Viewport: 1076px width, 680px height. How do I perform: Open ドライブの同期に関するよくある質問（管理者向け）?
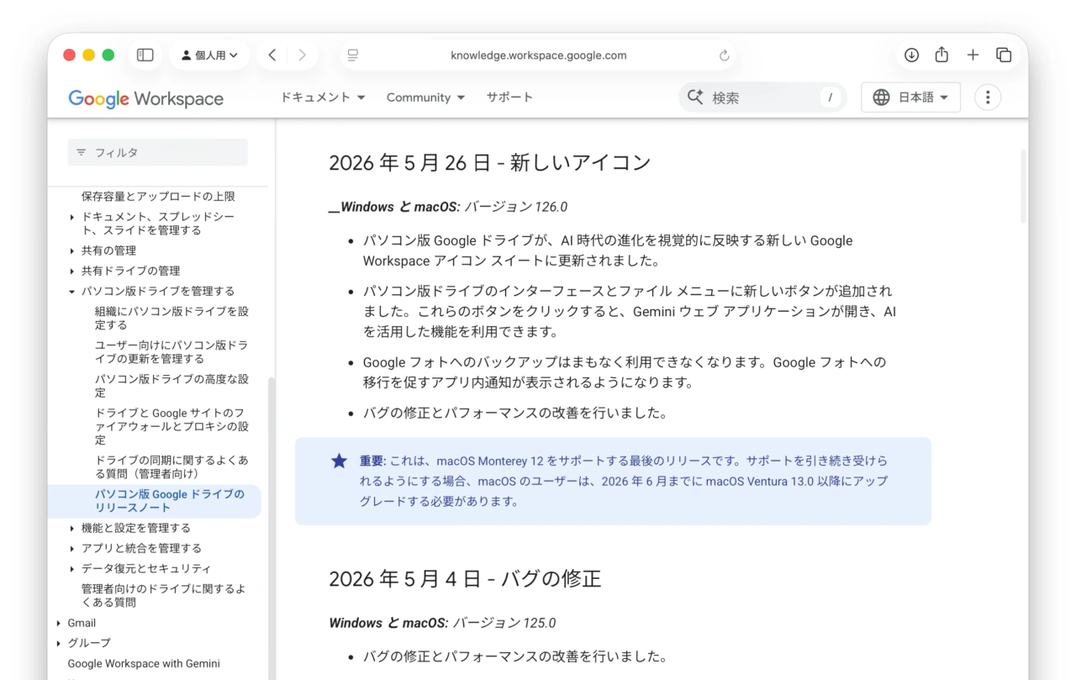171,467
